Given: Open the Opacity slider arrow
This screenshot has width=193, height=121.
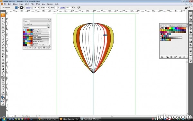Looking at the screenshot, I should point(72,8).
